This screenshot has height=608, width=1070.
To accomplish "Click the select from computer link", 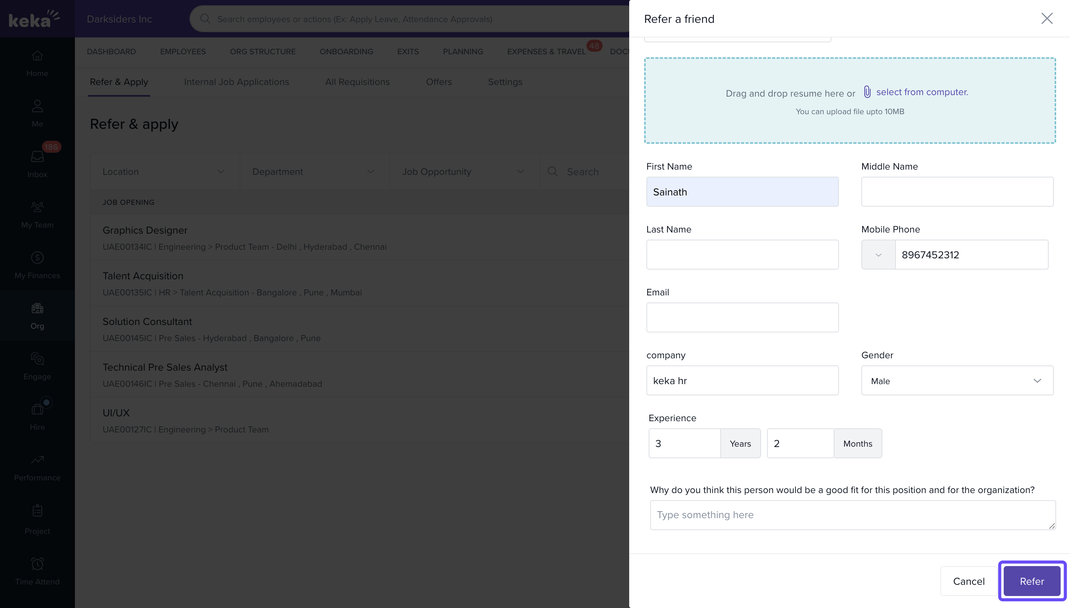I will coord(922,92).
